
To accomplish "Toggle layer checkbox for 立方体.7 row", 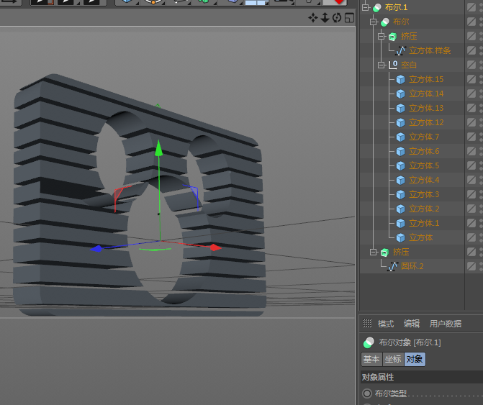I will point(471,137).
